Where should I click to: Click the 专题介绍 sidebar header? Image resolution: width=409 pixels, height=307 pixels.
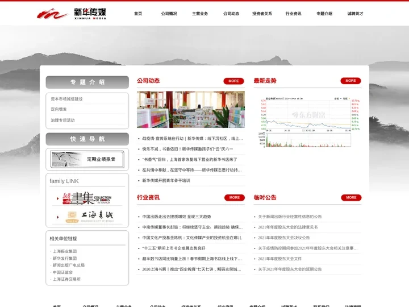tap(87, 82)
